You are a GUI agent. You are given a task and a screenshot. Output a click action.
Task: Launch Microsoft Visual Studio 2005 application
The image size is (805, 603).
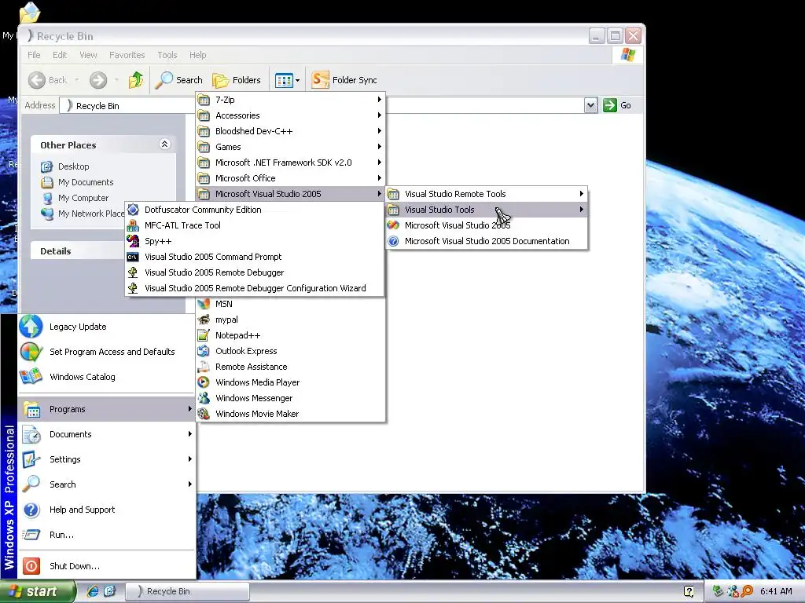point(486,225)
